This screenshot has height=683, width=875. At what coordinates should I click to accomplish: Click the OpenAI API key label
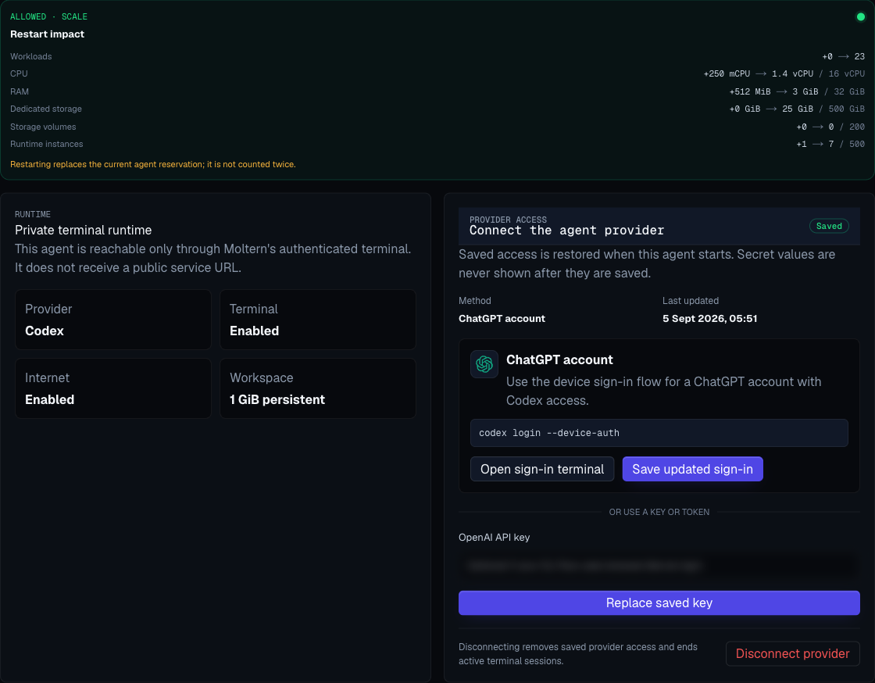[x=494, y=538]
